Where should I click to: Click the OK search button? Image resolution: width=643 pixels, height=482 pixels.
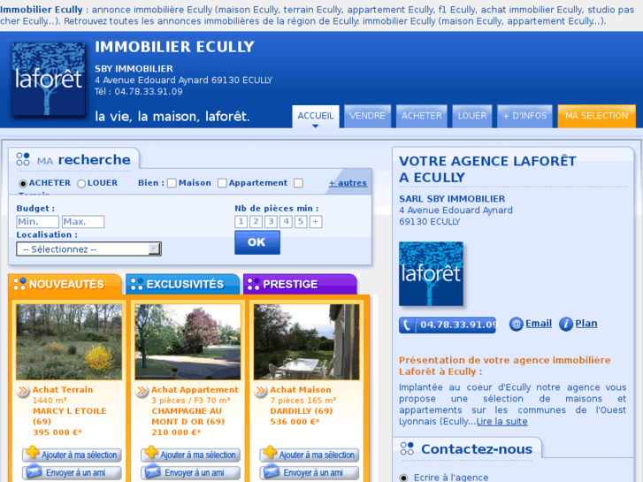point(257,242)
